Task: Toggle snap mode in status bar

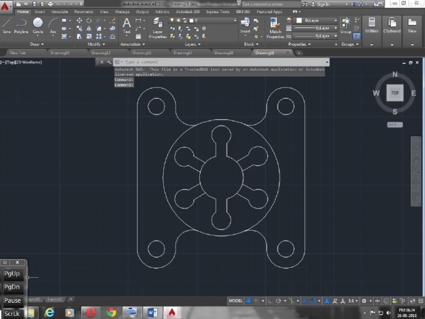Action: [256, 301]
